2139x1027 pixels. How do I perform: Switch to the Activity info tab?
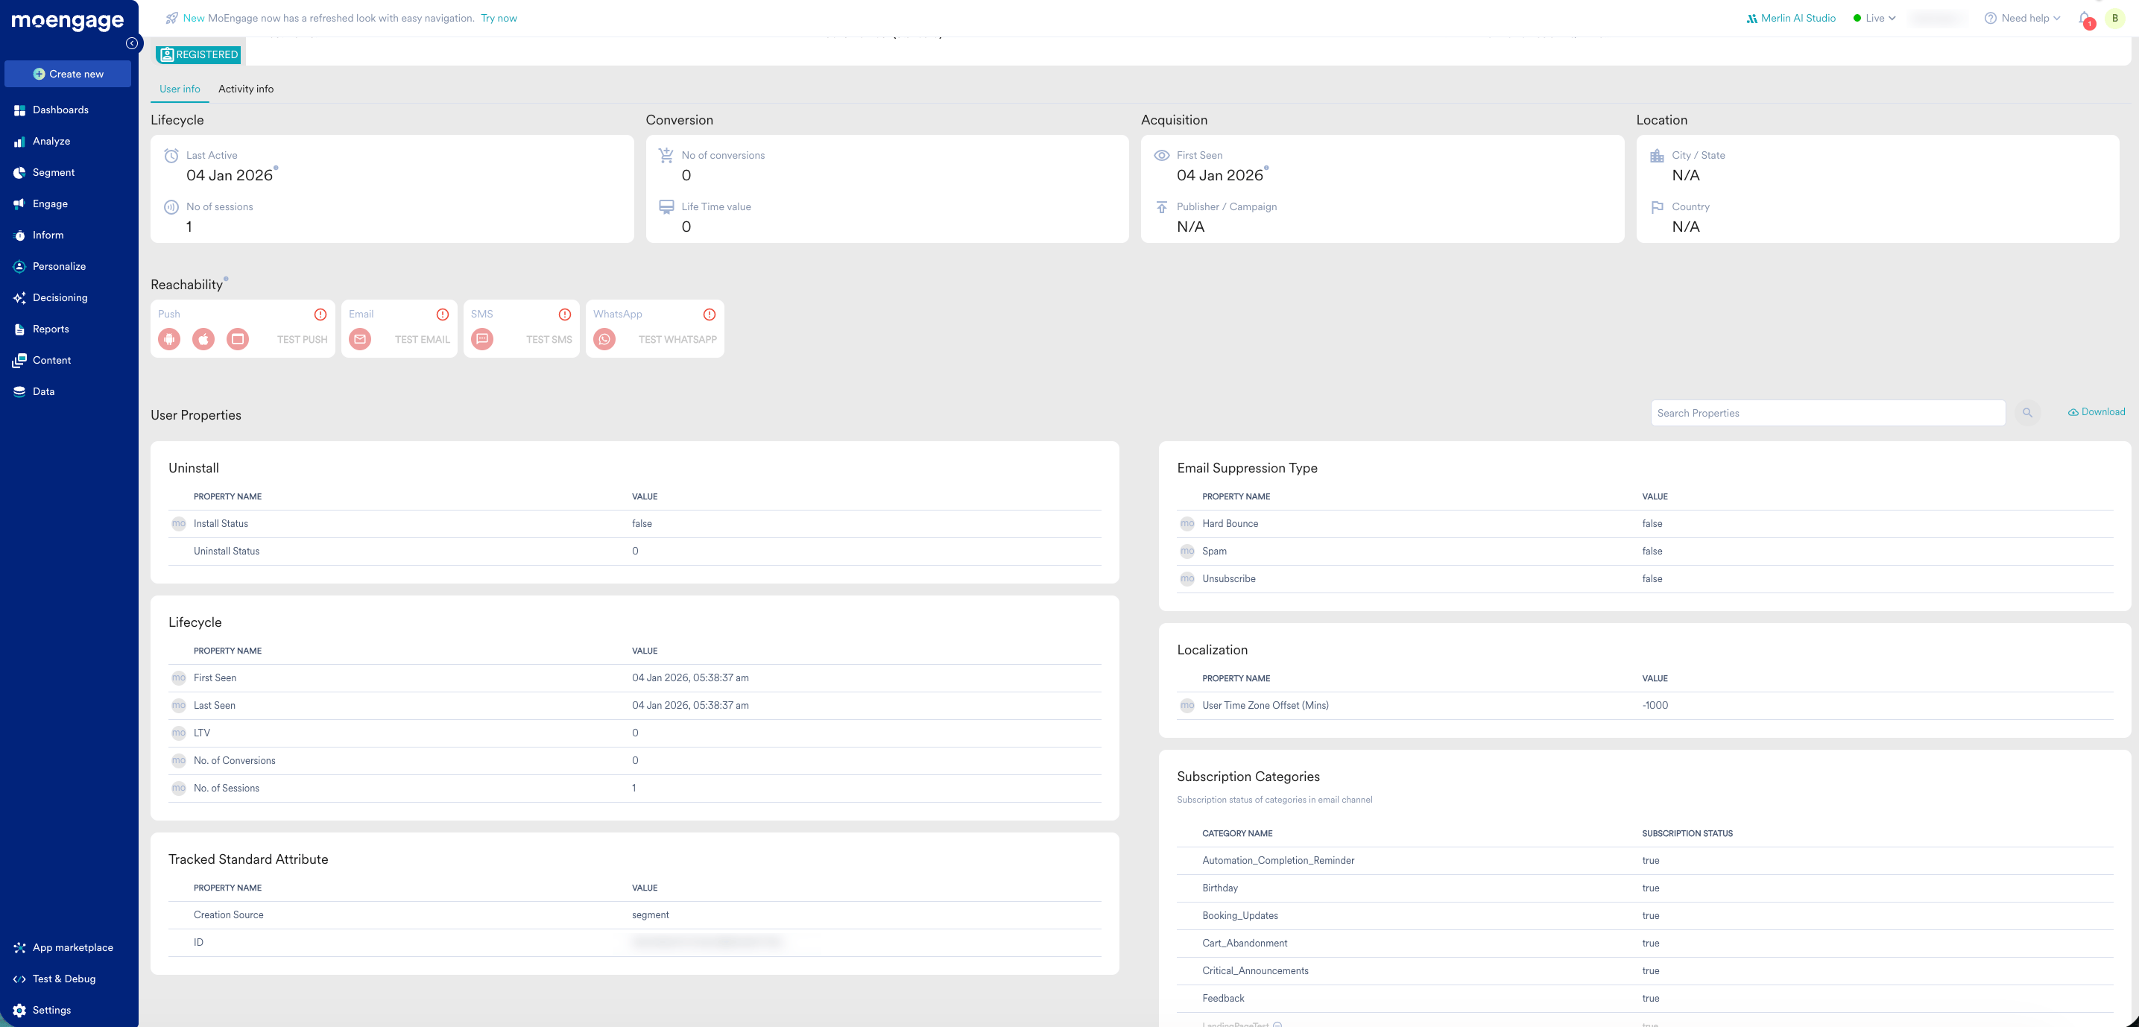click(246, 89)
